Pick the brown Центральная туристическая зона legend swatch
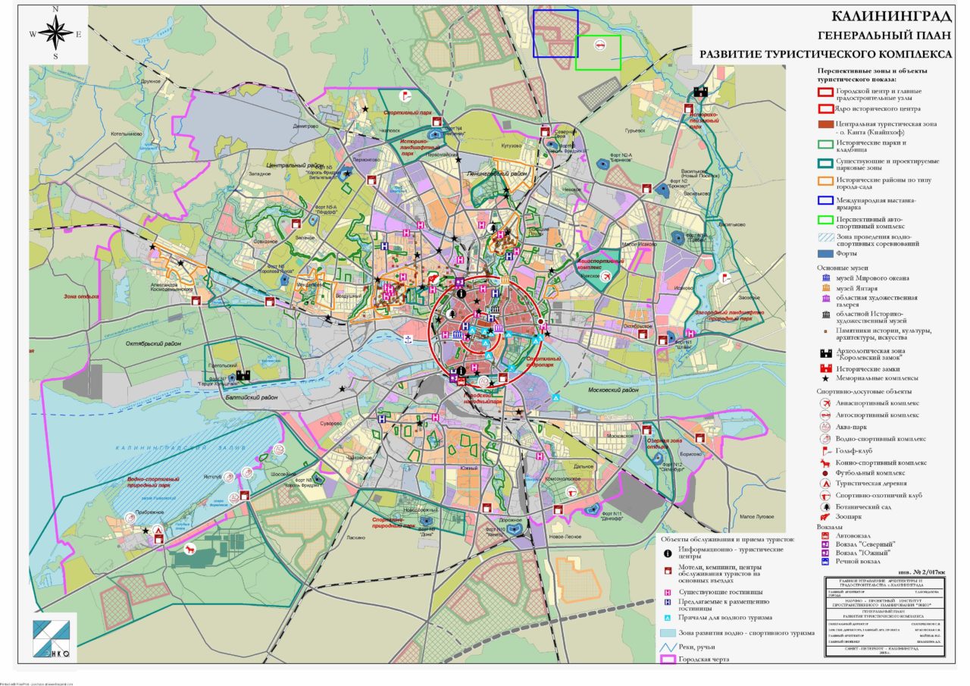The image size is (970, 686). click(824, 124)
